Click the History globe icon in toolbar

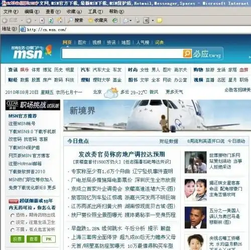click(x=115, y=21)
